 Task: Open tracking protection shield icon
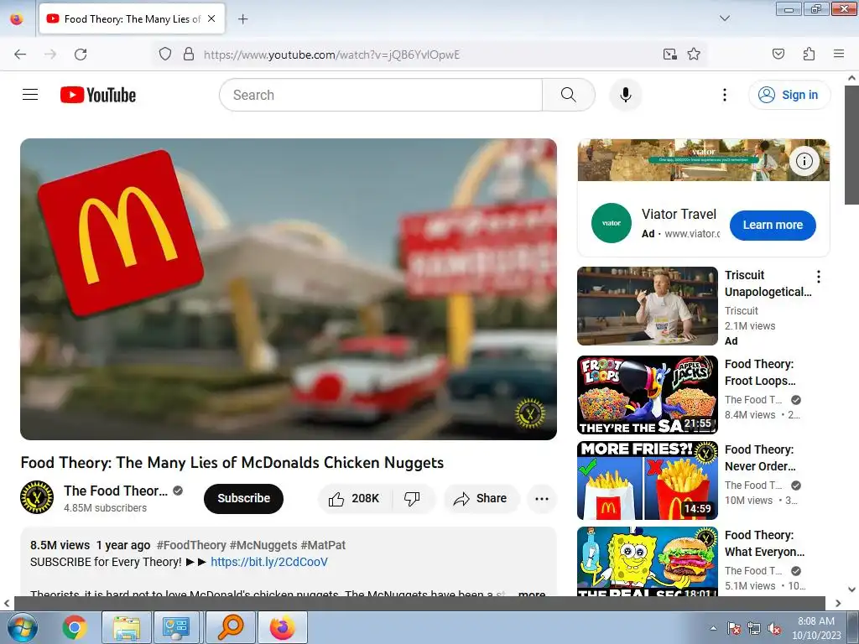coord(165,55)
